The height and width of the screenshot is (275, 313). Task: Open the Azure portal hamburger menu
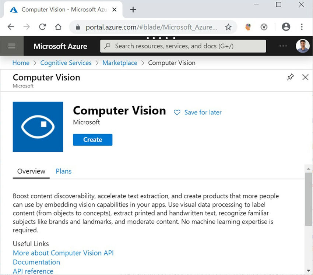pyautogui.click(x=12, y=46)
